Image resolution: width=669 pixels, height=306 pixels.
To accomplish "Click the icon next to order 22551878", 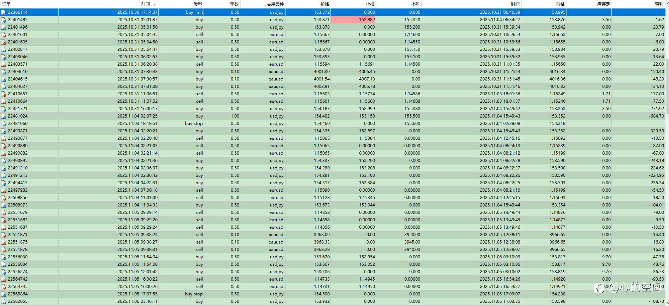I will (4, 250).
